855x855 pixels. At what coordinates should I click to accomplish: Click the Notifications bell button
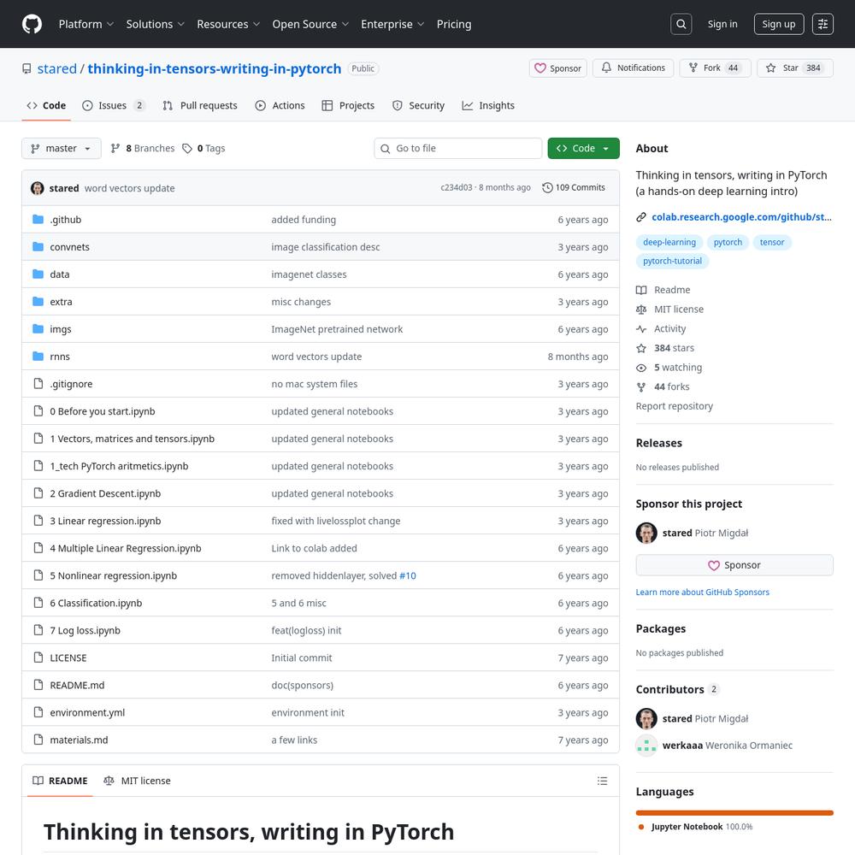pos(632,68)
